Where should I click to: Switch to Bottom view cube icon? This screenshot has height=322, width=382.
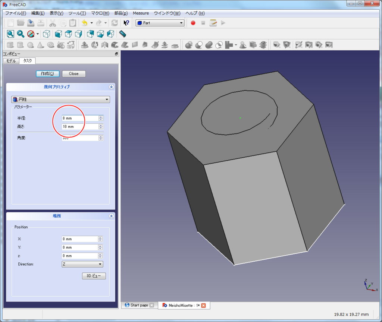click(100, 34)
